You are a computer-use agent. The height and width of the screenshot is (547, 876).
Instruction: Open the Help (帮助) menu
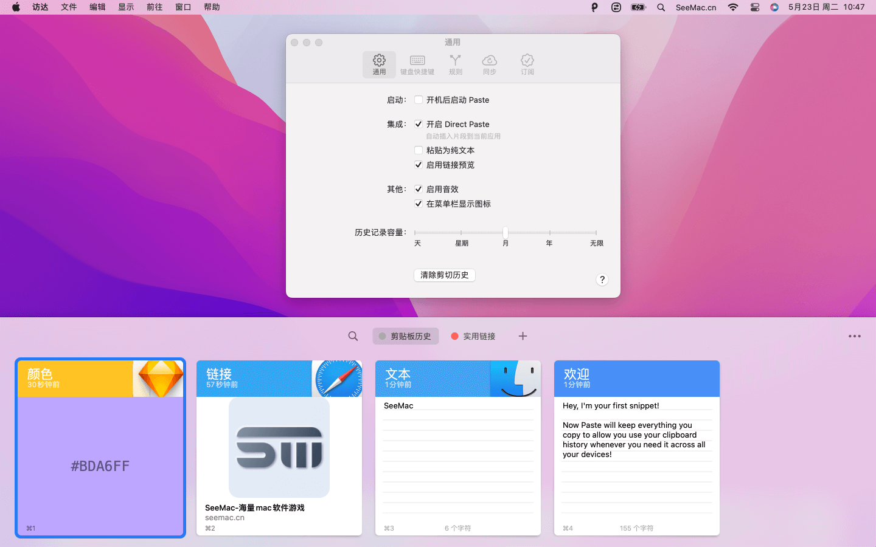pos(212,7)
